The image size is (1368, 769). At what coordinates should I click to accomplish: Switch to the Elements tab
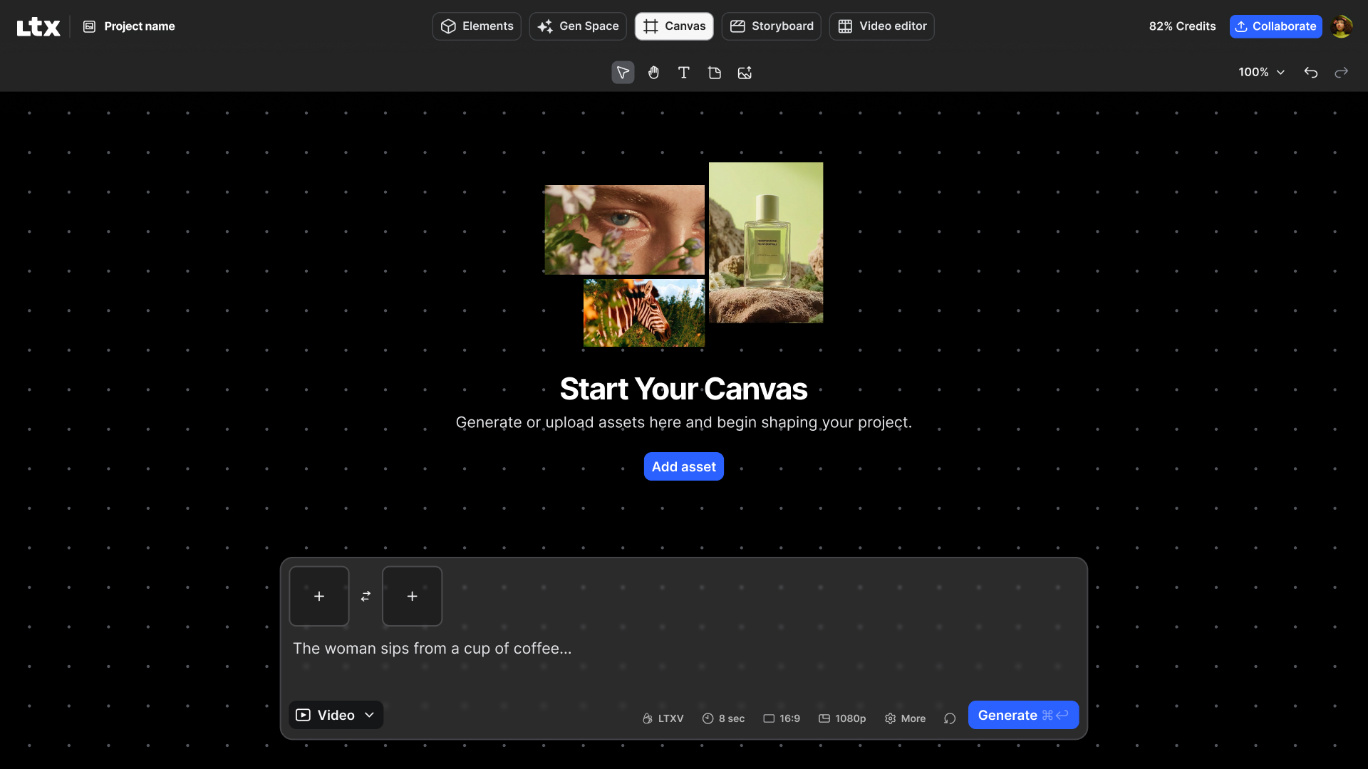(x=477, y=26)
